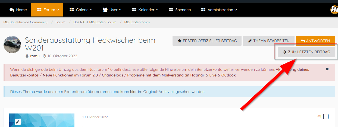The width and height of the screenshot is (338, 127).
Task: Click the Home speech bubble icon
Action: click(12, 10)
